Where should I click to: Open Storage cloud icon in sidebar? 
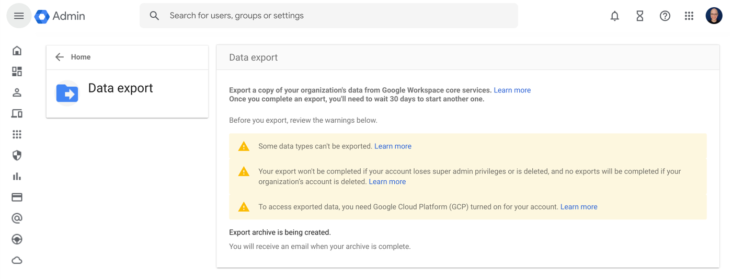[17, 260]
